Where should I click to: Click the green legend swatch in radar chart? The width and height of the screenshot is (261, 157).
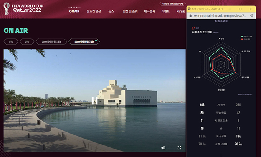click(x=242, y=37)
